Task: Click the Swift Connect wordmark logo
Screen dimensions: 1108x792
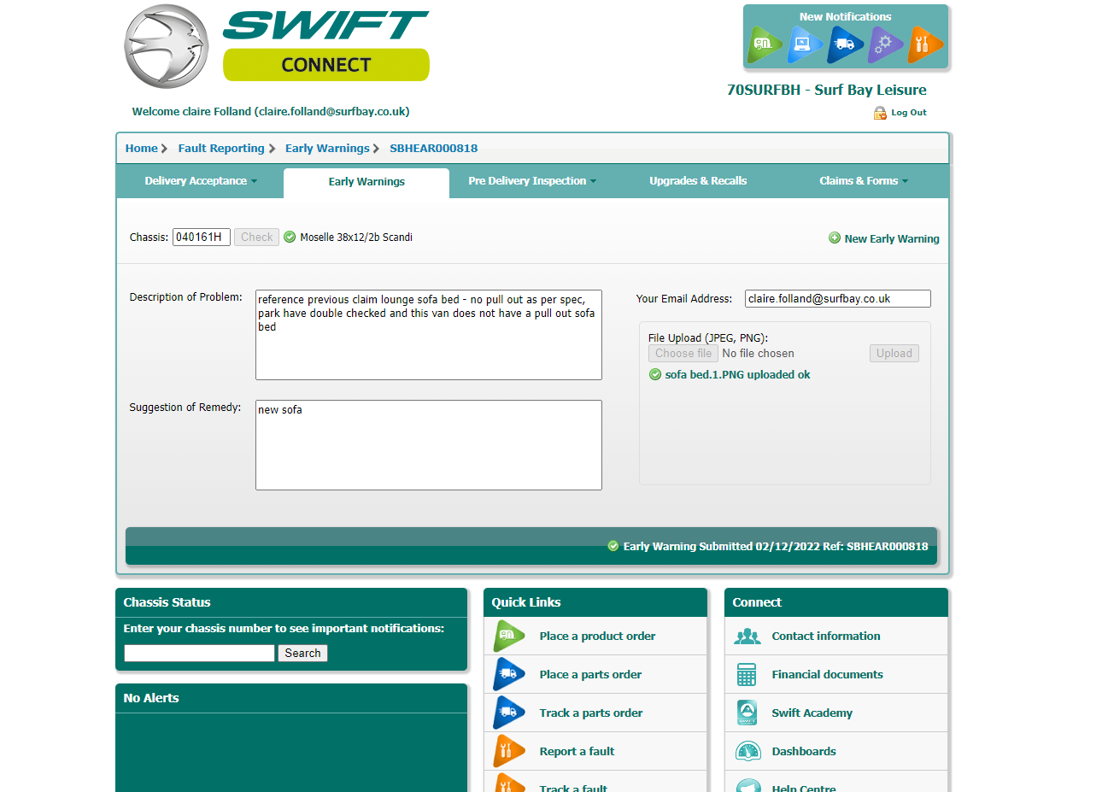Action: tap(326, 46)
